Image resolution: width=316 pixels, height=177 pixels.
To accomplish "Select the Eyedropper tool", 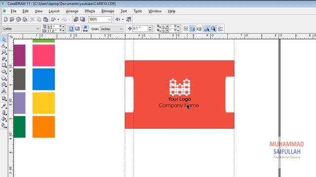I will point(4,106).
